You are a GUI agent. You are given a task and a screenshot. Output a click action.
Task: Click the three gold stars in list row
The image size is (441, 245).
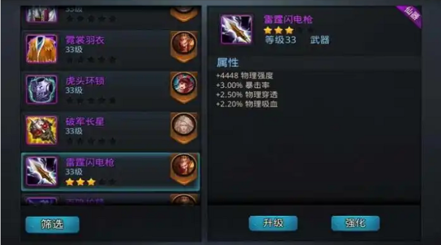click(80, 182)
